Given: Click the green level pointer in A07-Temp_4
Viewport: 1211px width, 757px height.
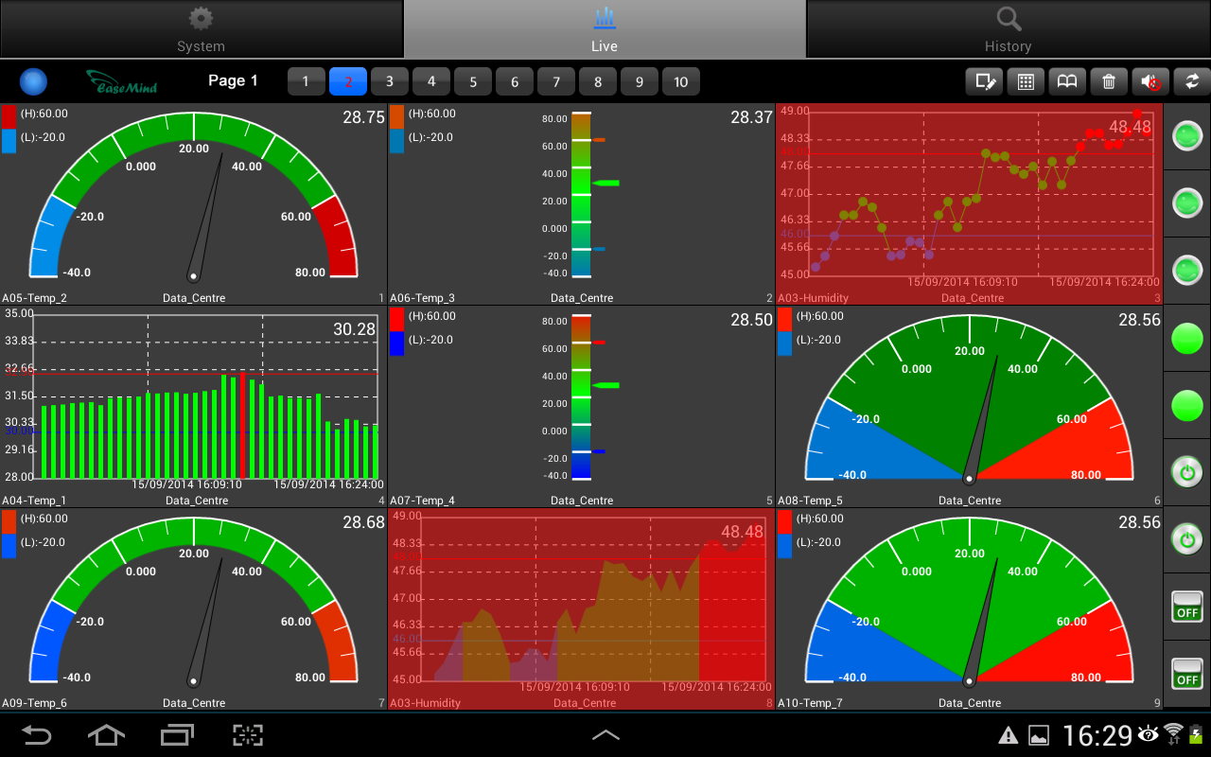Looking at the screenshot, I should 605,385.
